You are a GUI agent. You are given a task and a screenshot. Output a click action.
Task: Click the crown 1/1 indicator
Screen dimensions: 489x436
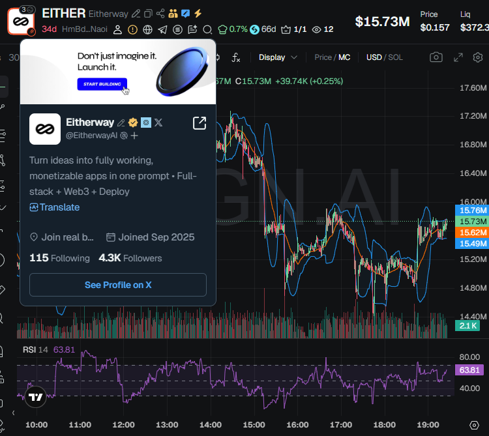(294, 29)
